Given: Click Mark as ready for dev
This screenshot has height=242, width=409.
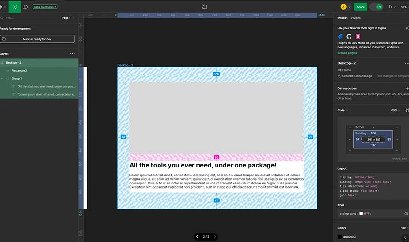Looking at the screenshot, I should [37, 39].
